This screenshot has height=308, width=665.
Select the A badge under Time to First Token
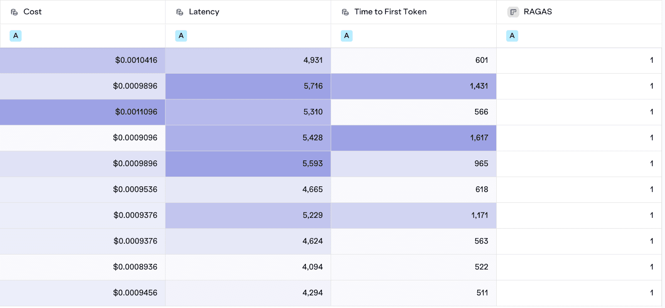(x=347, y=36)
